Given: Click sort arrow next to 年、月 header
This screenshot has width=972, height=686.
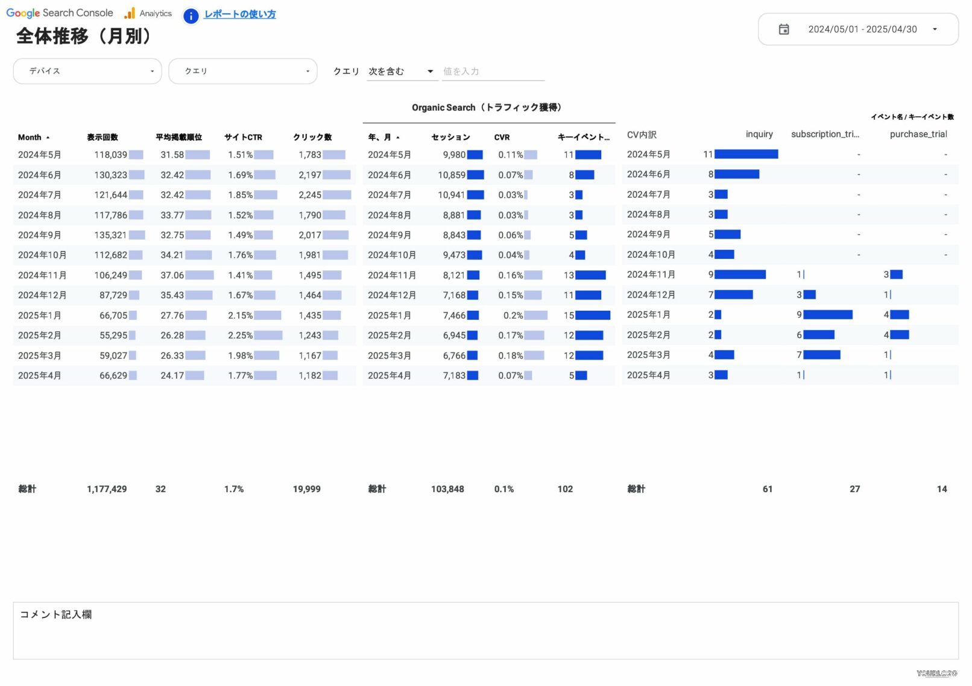Looking at the screenshot, I should (x=398, y=138).
